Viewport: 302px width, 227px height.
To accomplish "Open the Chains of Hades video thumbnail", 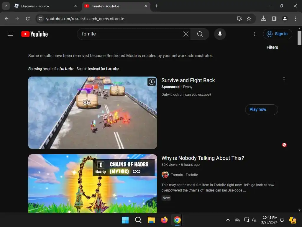I will click(x=92, y=184).
